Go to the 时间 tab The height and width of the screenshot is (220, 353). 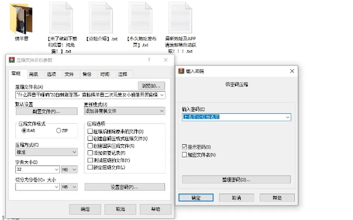click(x=105, y=74)
